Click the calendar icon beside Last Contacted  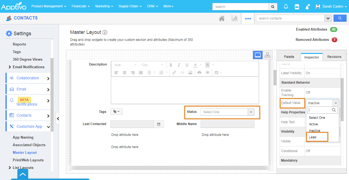pos(159,124)
